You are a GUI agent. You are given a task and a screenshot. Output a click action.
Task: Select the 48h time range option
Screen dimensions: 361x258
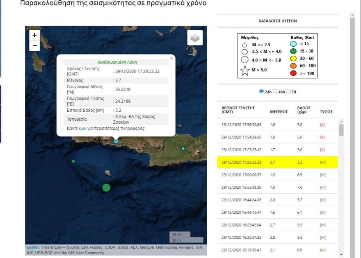tap(275, 92)
